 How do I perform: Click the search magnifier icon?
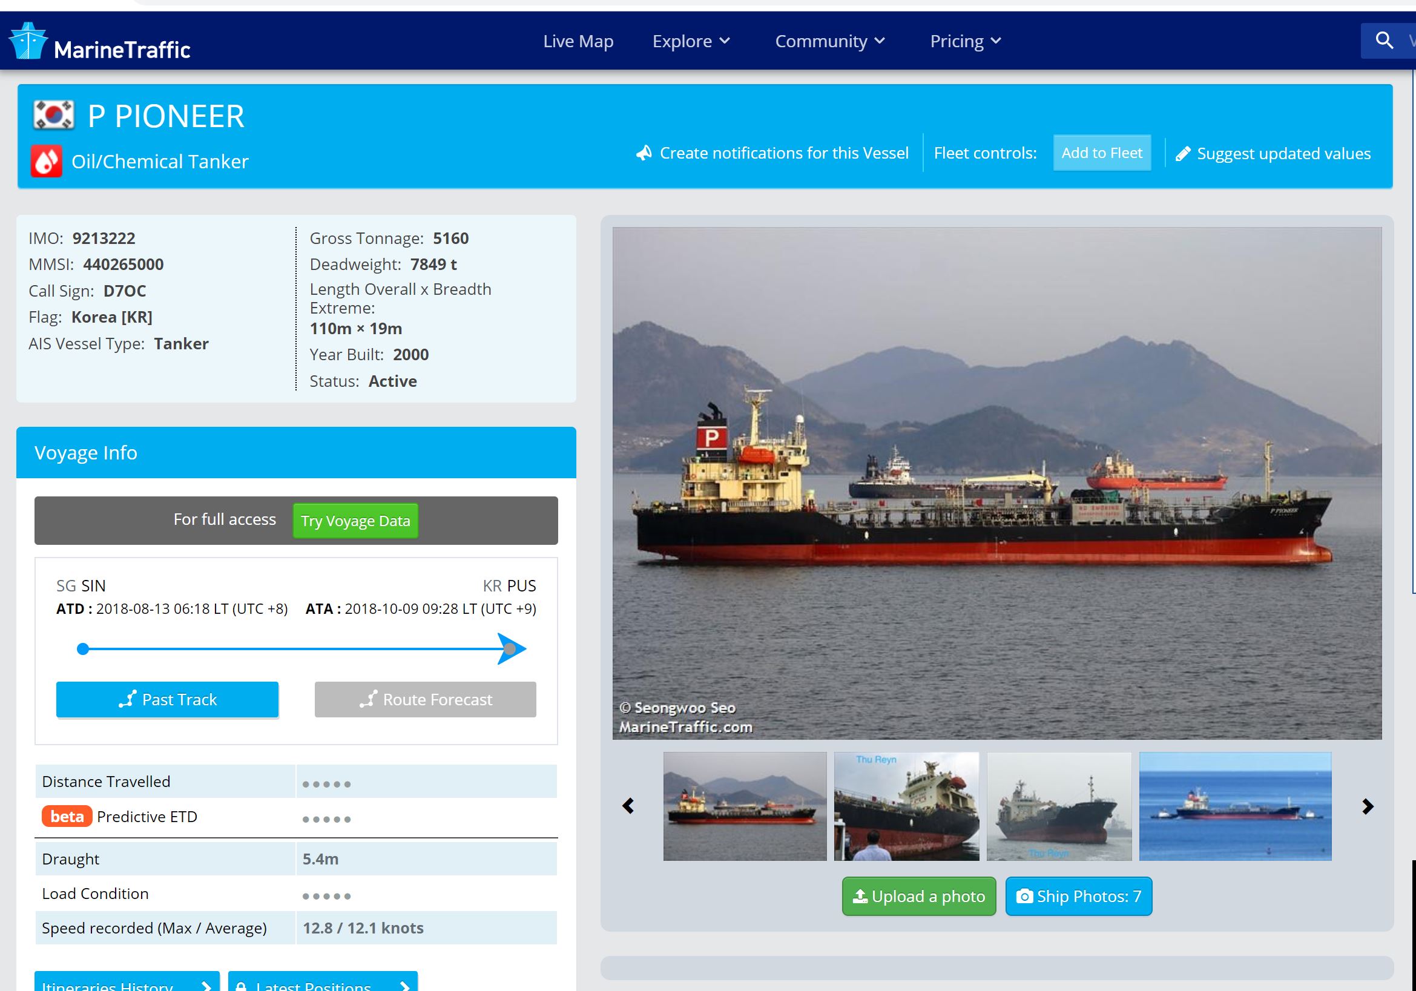pos(1384,41)
